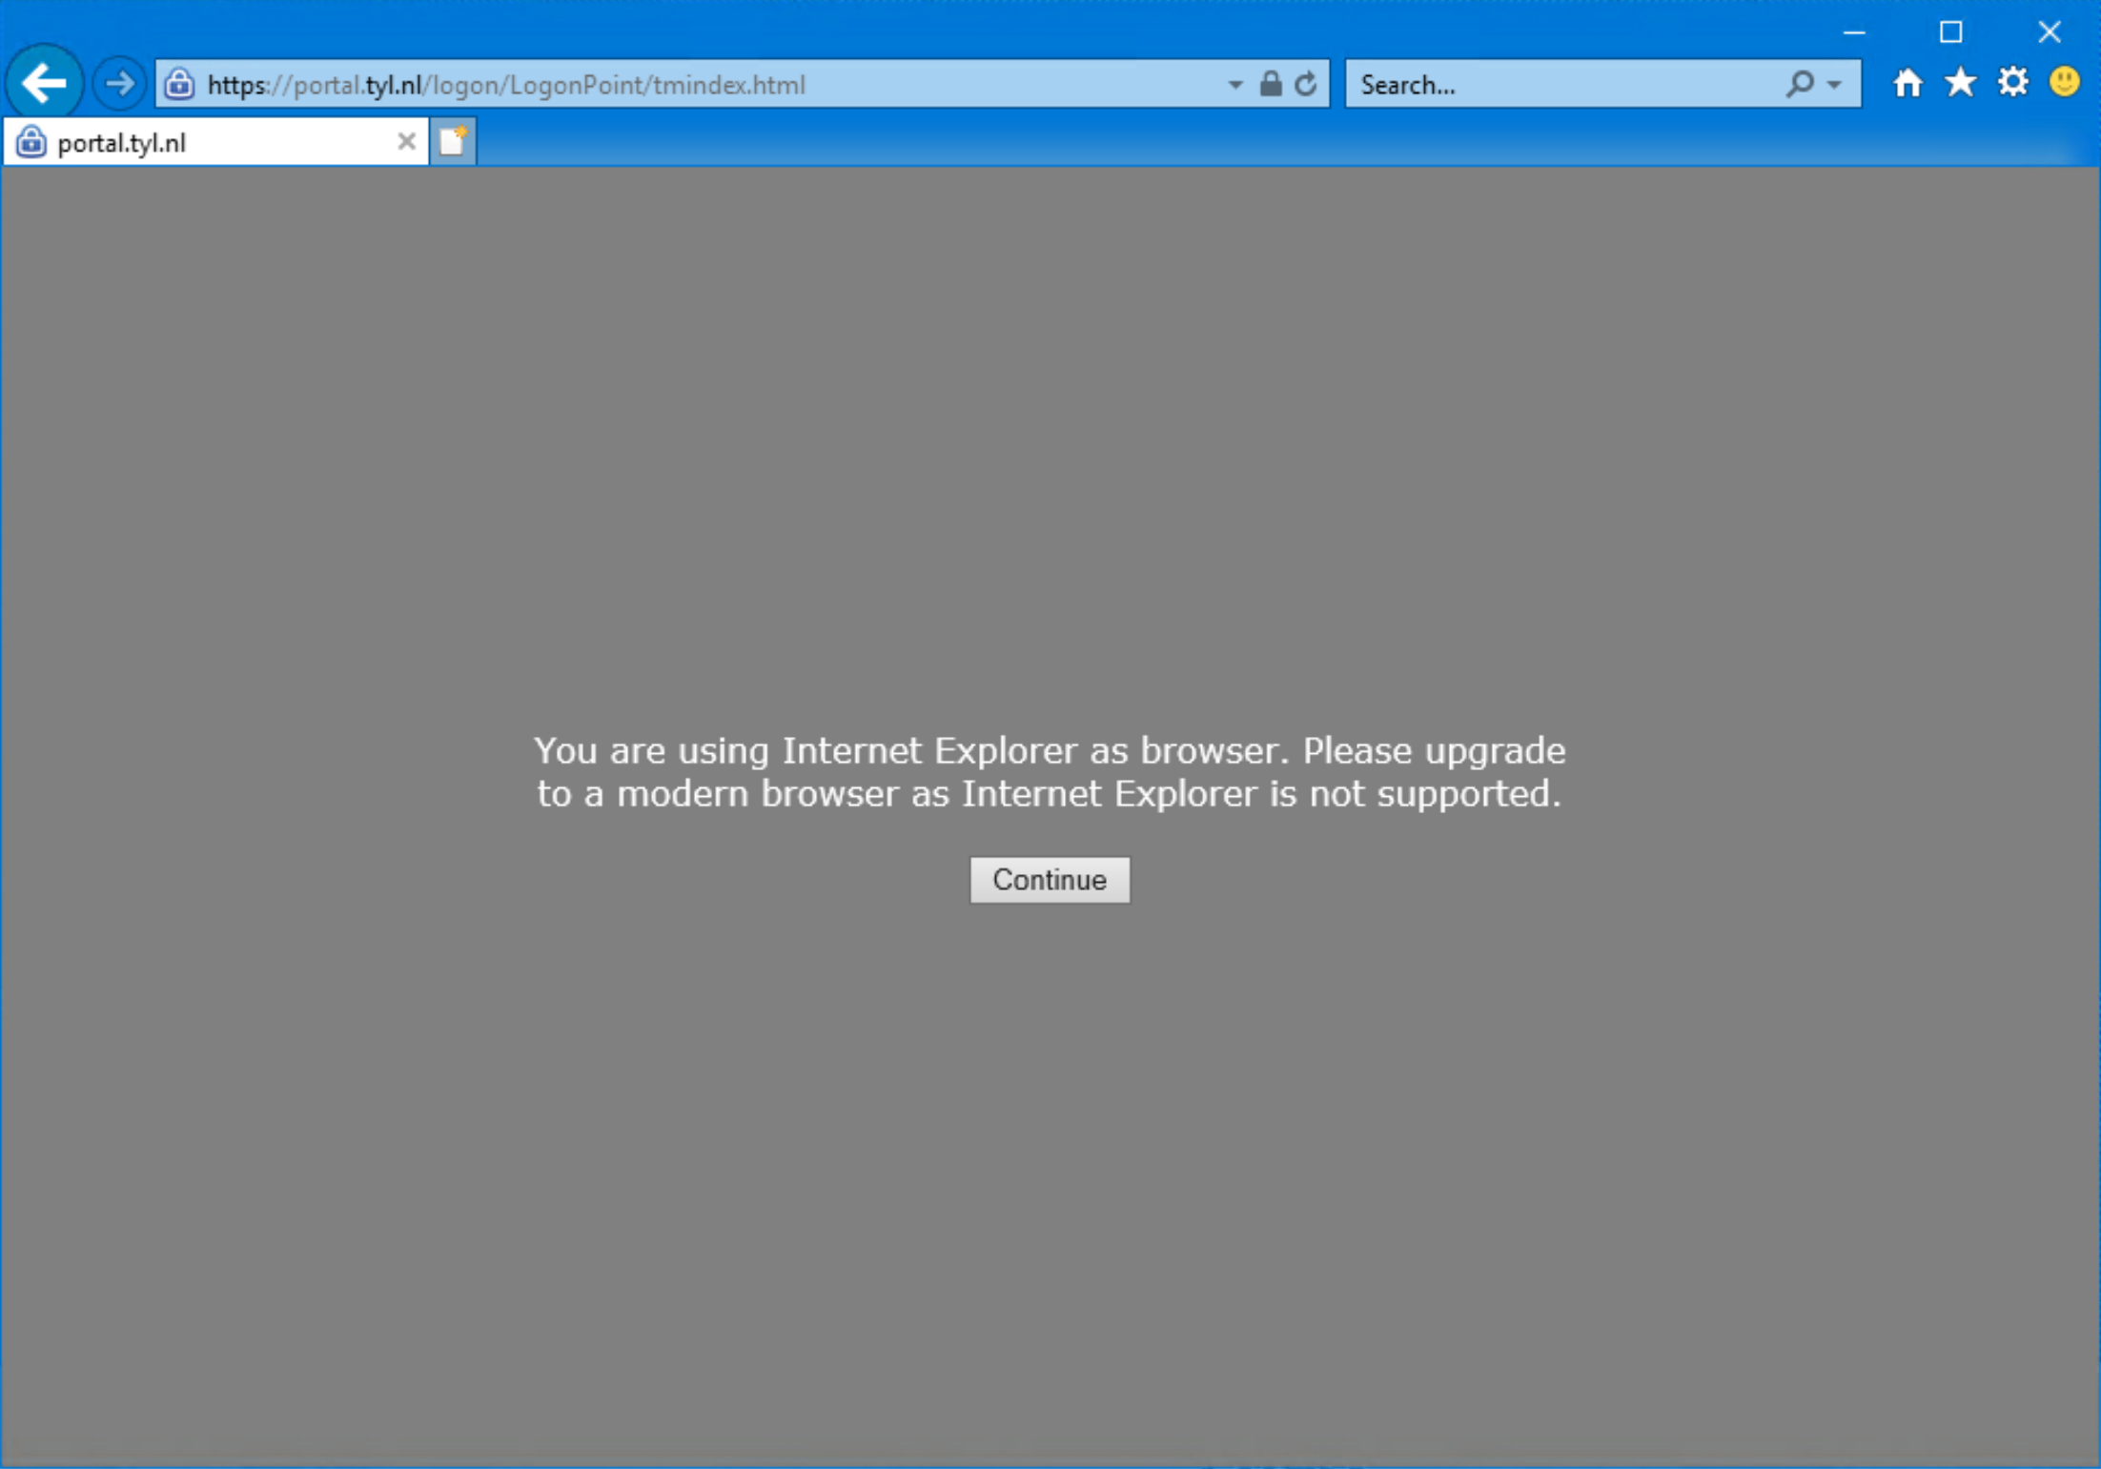Close the Internet Explorer window
This screenshot has height=1469, width=2101.
coord(2049,32)
